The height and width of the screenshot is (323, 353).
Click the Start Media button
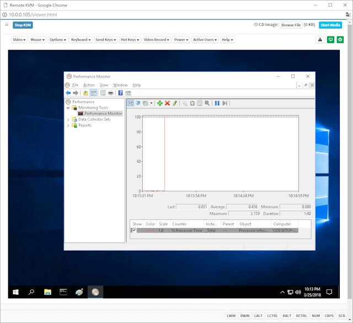[x=330, y=25]
